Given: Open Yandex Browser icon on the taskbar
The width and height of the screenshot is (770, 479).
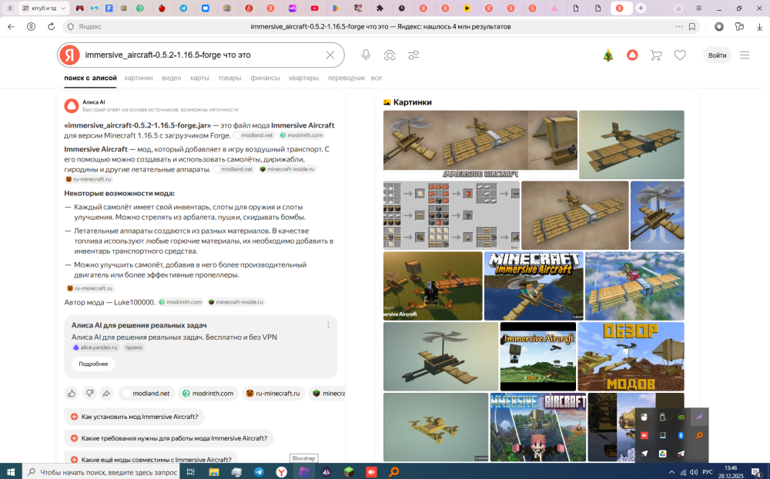Looking at the screenshot, I should [281, 472].
